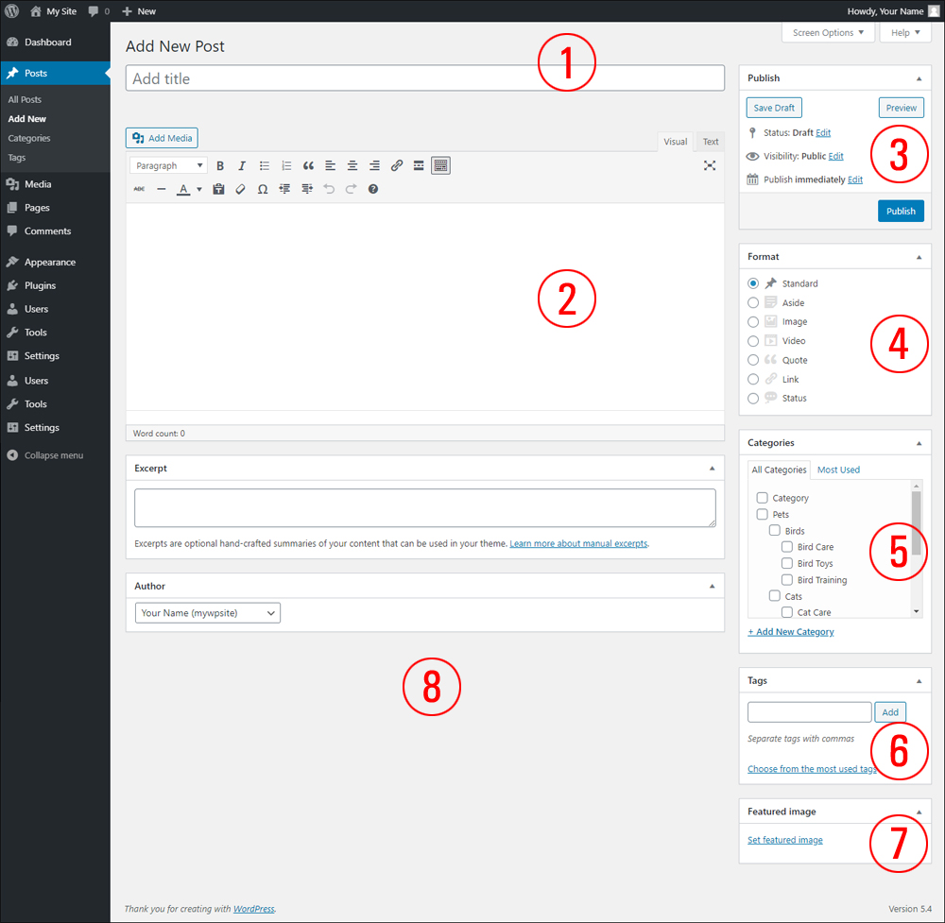Open the Help dropdown tab
The height and width of the screenshot is (923, 945).
coord(905,32)
